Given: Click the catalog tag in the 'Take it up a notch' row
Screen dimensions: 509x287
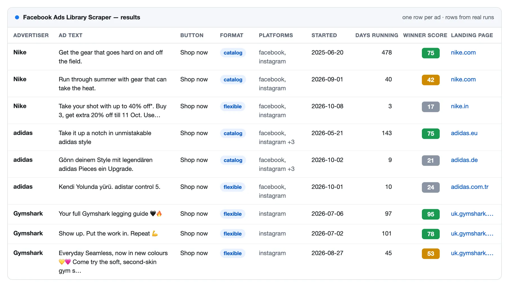Looking at the screenshot, I should pyautogui.click(x=233, y=133).
